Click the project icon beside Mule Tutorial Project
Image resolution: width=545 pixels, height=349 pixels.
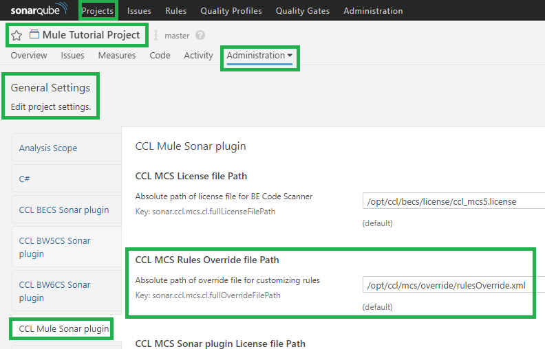pyautogui.click(x=34, y=34)
